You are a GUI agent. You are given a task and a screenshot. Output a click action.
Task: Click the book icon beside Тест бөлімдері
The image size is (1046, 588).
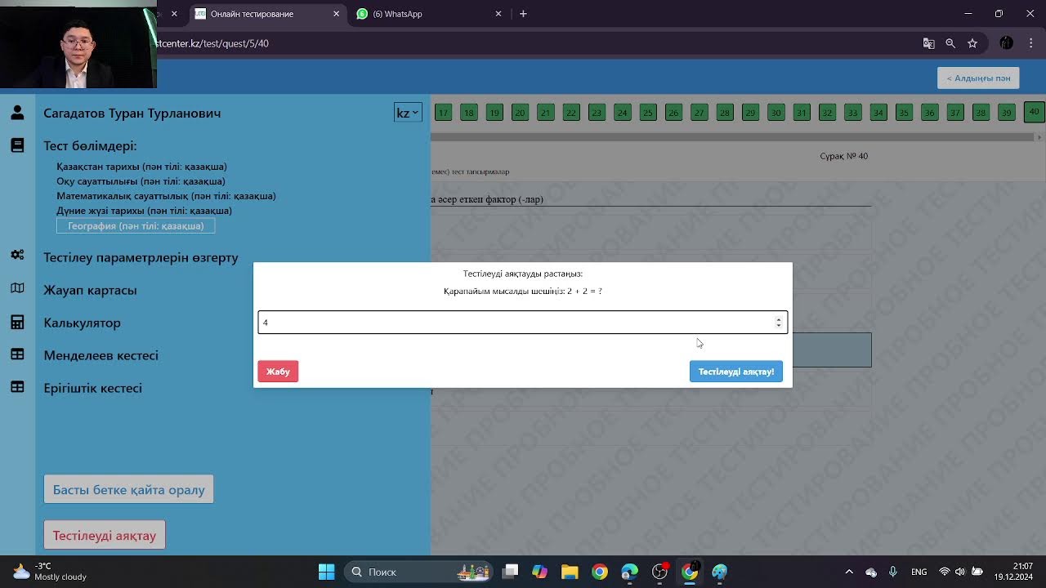[17, 145]
